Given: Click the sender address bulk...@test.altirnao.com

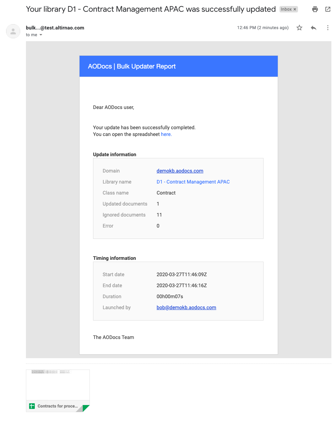Looking at the screenshot, I should (55, 28).
